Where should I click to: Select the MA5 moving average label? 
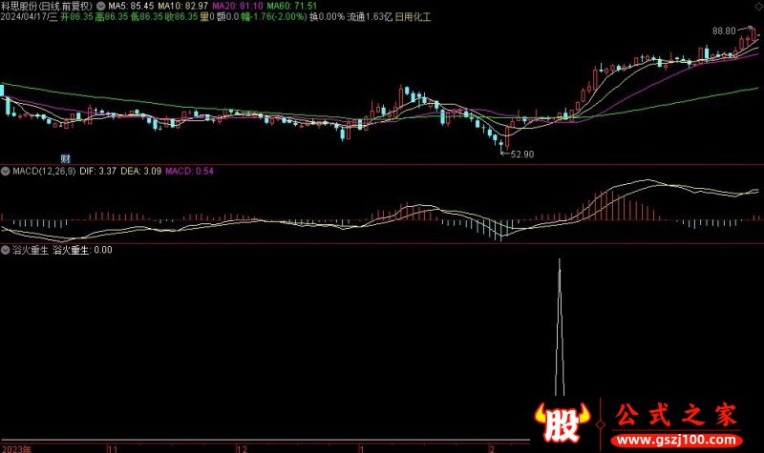pyautogui.click(x=131, y=5)
